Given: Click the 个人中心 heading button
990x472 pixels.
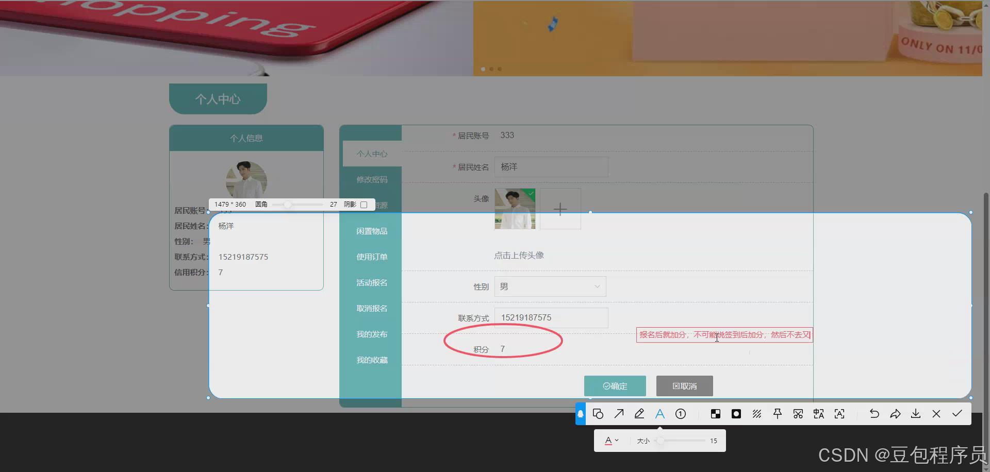Looking at the screenshot, I should coord(218,99).
